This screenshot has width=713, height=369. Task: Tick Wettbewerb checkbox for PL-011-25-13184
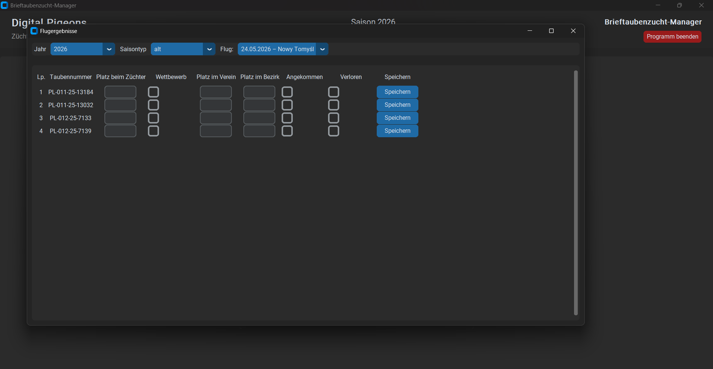153,92
